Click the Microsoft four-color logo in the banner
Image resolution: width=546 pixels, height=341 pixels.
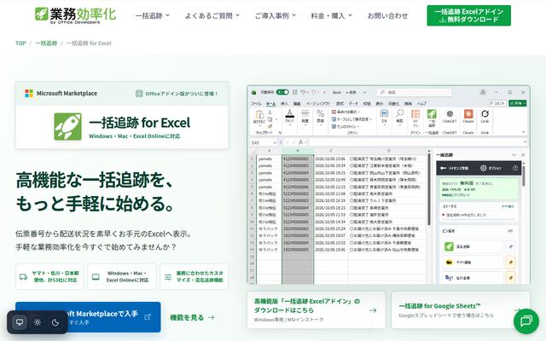pos(29,93)
